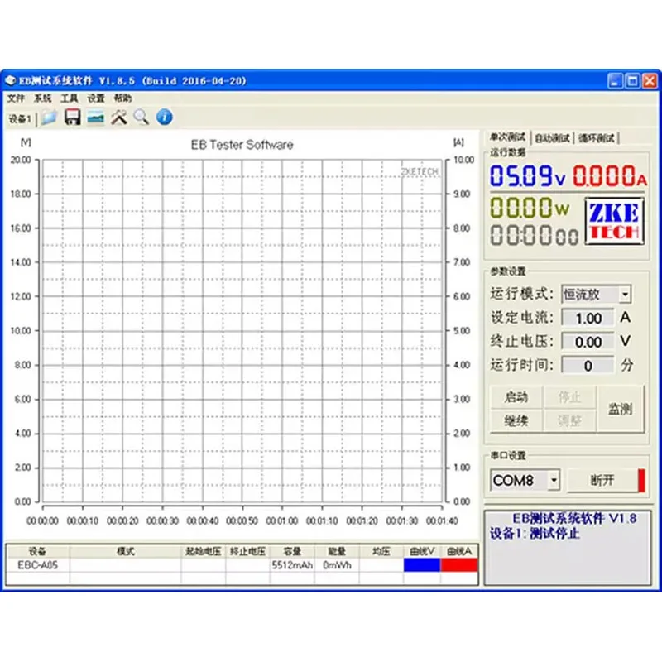Switch to the 循环测试 tab
Screen dimensions: 662x662
point(597,138)
